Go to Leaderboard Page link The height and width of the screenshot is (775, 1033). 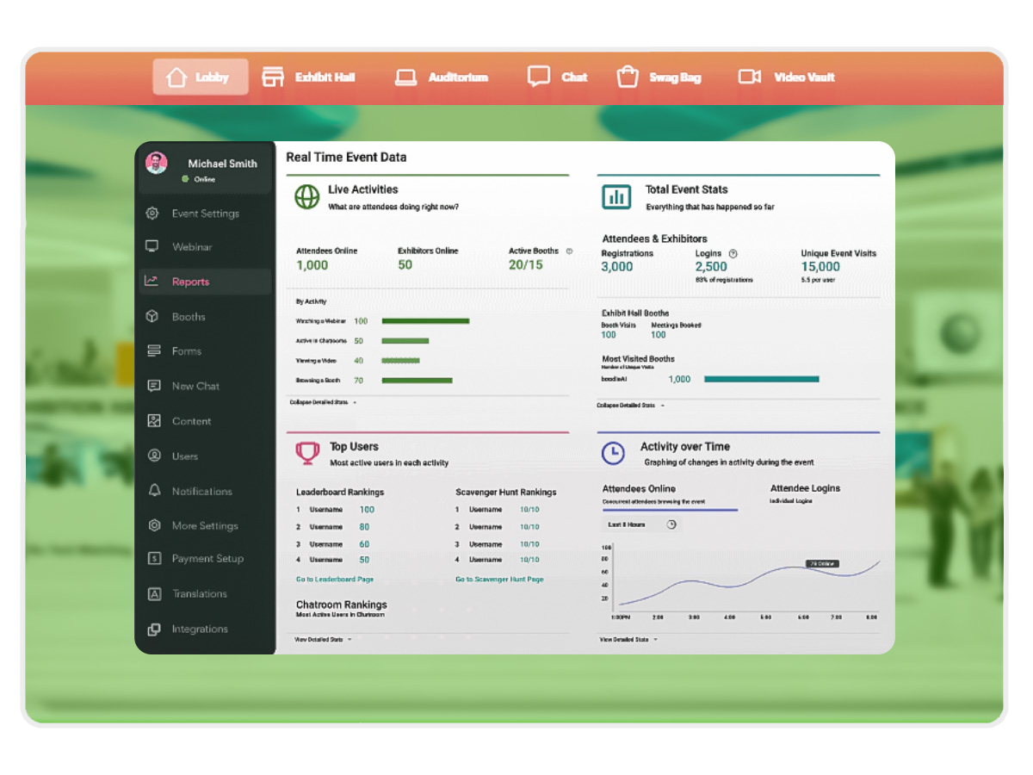click(335, 580)
